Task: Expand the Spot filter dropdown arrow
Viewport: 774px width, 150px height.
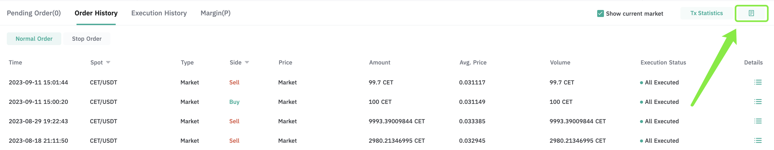Action: point(108,62)
